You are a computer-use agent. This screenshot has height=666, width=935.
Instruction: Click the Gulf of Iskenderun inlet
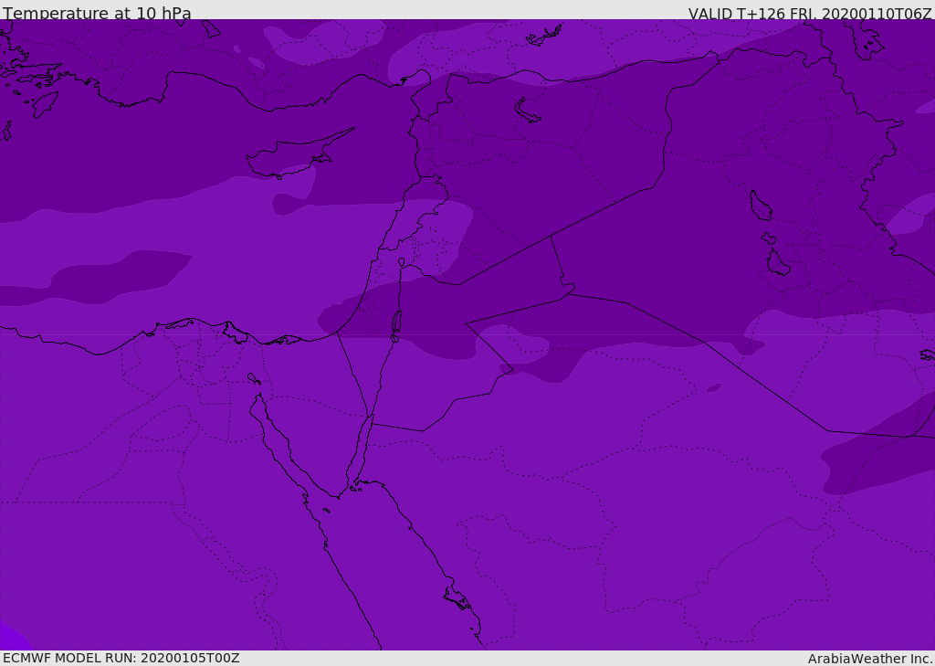click(421, 79)
